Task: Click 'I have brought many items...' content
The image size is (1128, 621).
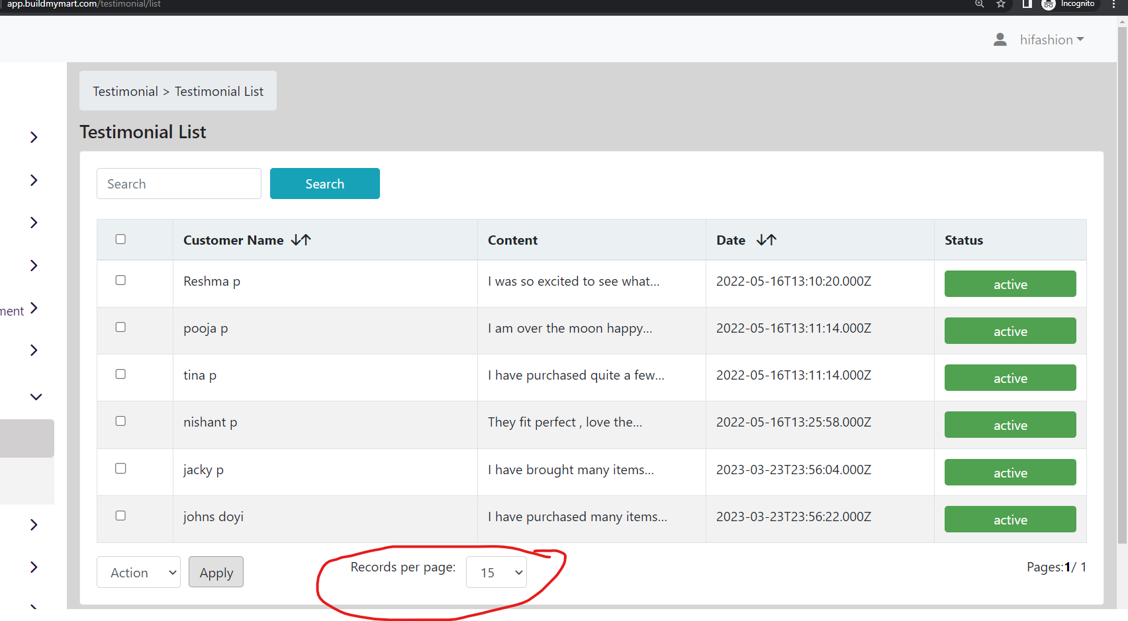Action: 571,470
